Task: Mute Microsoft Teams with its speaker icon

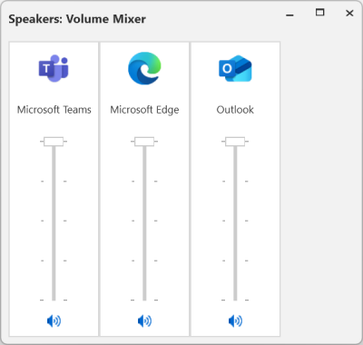Action: click(x=54, y=320)
